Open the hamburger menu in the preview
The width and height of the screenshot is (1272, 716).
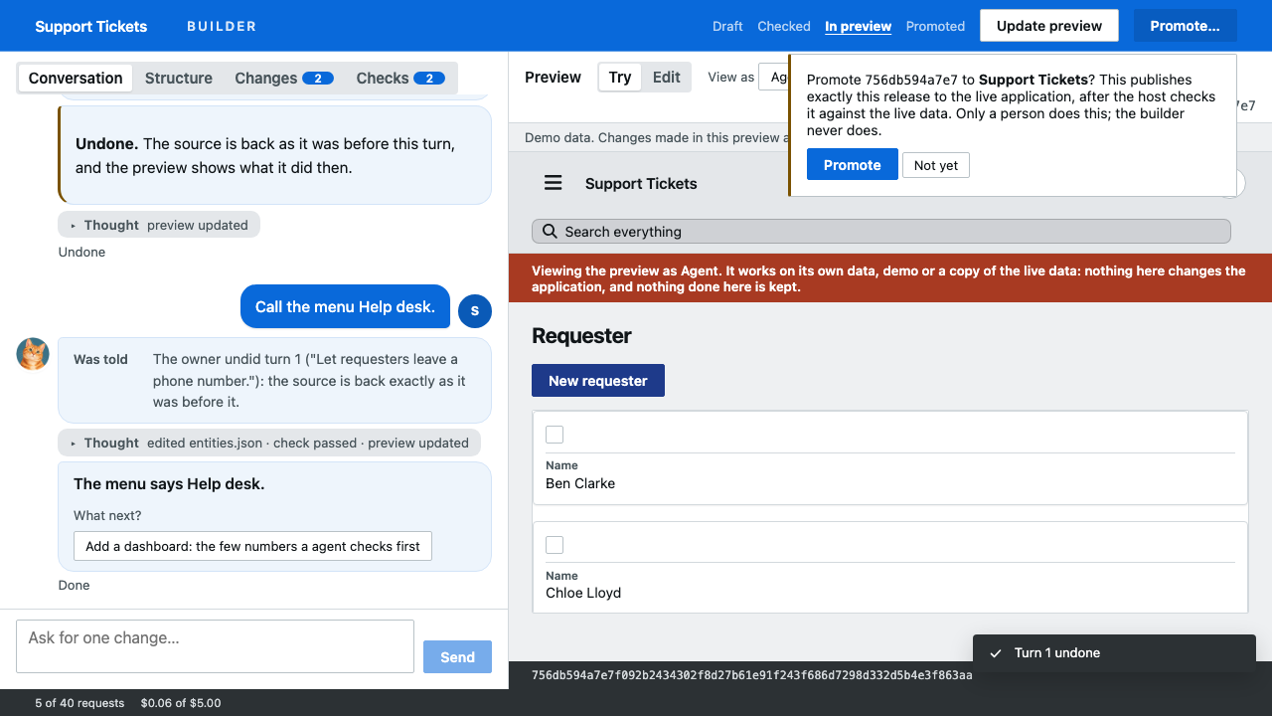click(554, 183)
